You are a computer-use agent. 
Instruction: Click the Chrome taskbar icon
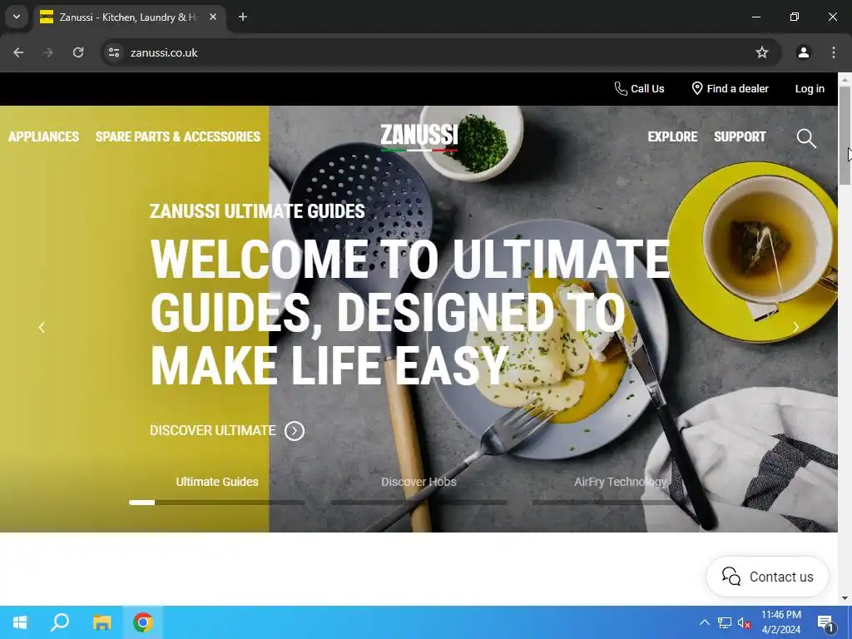coord(142,622)
